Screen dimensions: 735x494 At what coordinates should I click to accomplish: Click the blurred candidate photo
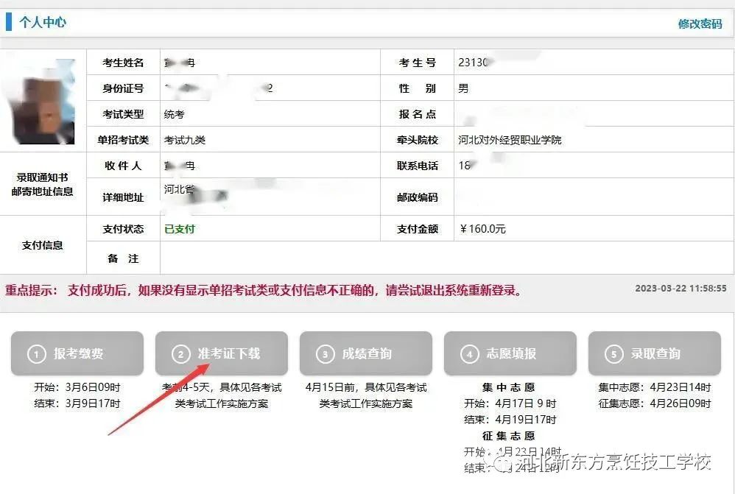pyautogui.click(x=45, y=101)
